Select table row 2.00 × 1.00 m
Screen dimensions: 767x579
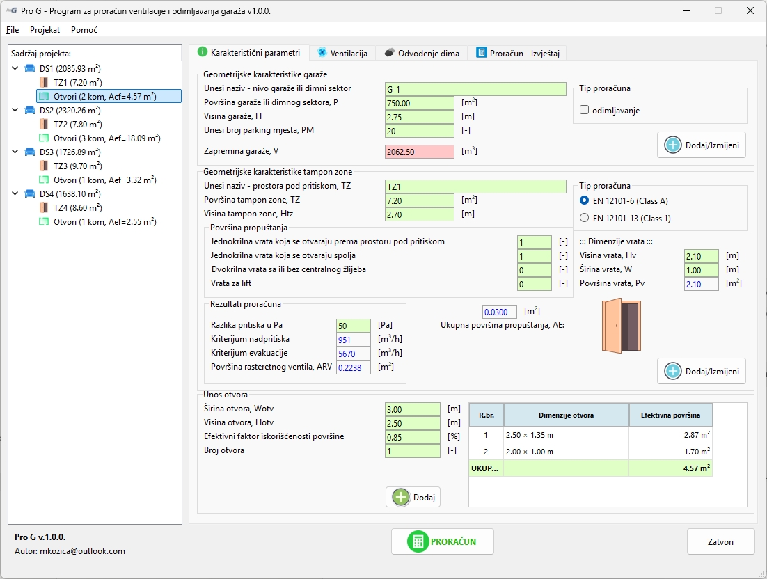click(590, 452)
